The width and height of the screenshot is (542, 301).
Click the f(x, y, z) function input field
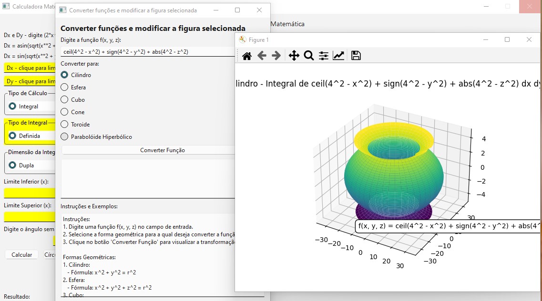tap(148, 52)
